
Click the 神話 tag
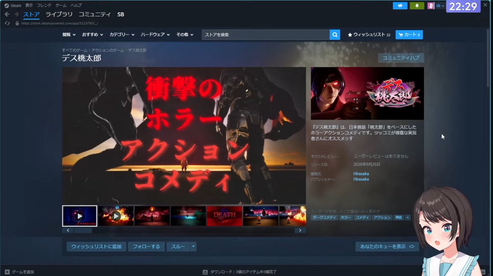pyautogui.click(x=398, y=218)
